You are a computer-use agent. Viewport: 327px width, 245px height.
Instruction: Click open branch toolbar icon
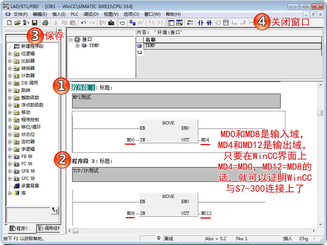235,22
